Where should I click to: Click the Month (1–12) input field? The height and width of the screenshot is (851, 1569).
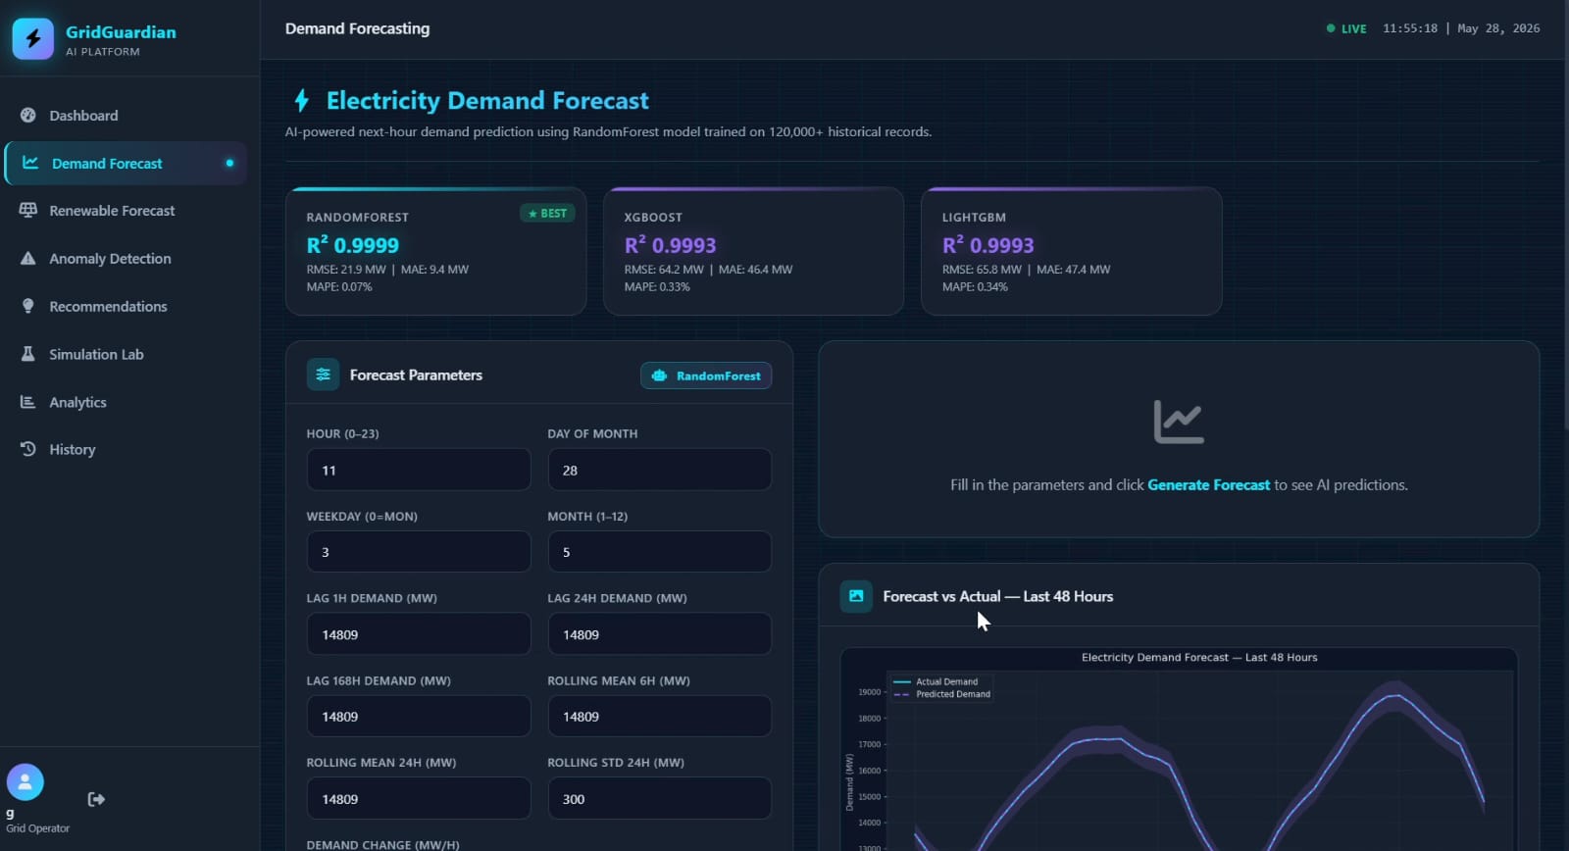(x=659, y=552)
